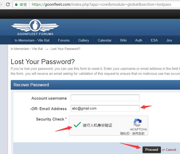
Task: Open the ESA navigation tab
Action: (x=154, y=40)
